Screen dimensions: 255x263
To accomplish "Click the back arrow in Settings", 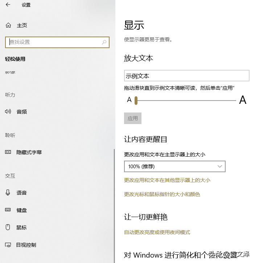I will pos(8,5).
